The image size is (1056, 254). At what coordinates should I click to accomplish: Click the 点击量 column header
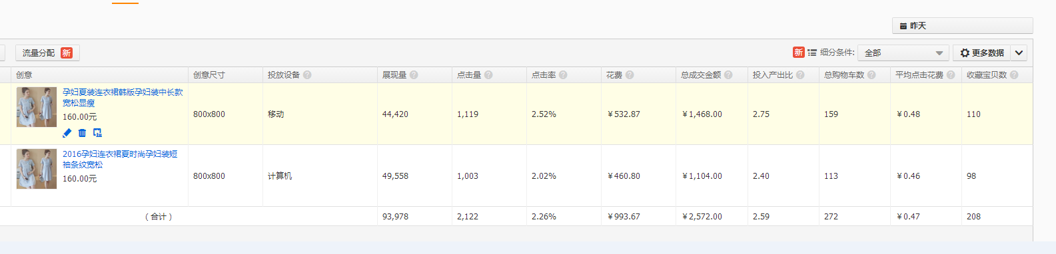[x=469, y=75]
